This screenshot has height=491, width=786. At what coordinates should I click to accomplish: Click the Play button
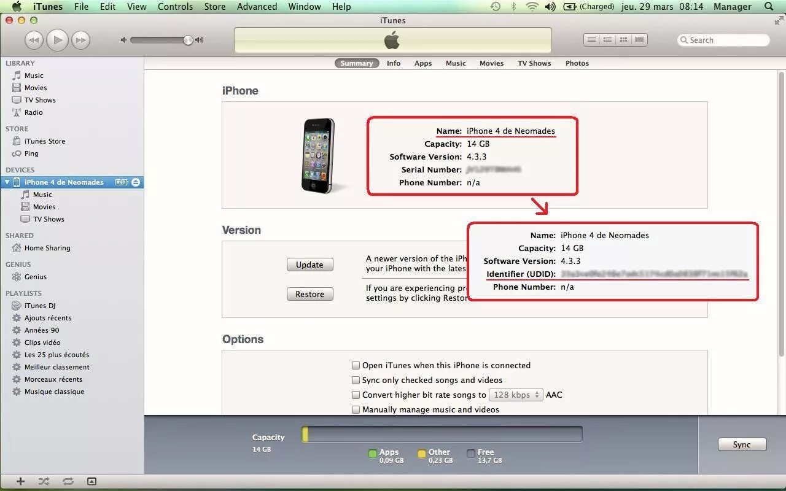57,40
